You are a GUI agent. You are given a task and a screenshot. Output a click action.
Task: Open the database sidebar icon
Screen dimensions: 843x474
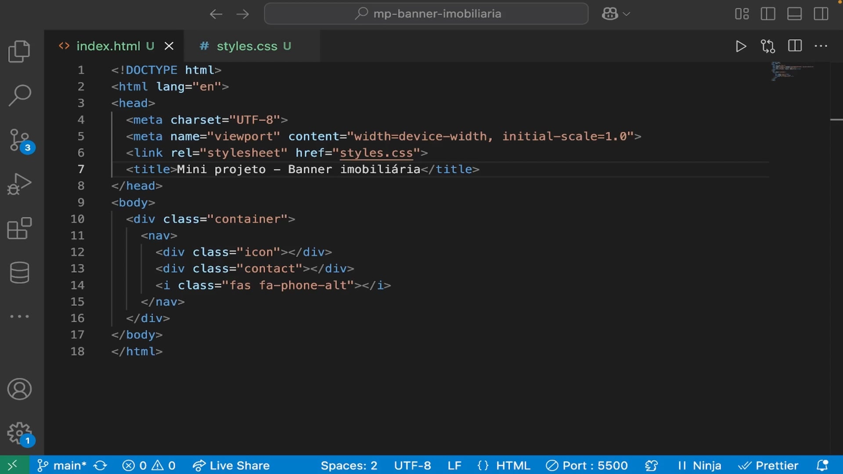pyautogui.click(x=19, y=273)
